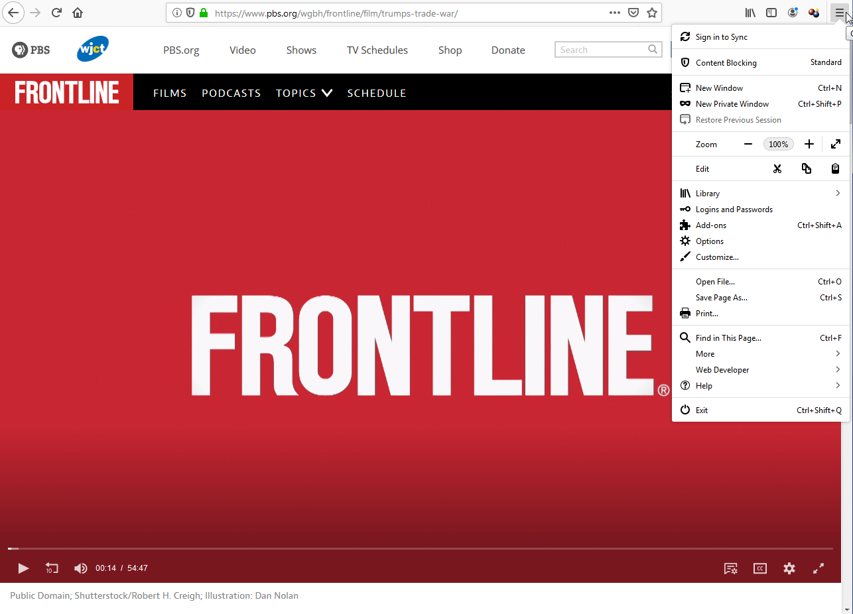Select New Window from the menu

(x=761, y=88)
